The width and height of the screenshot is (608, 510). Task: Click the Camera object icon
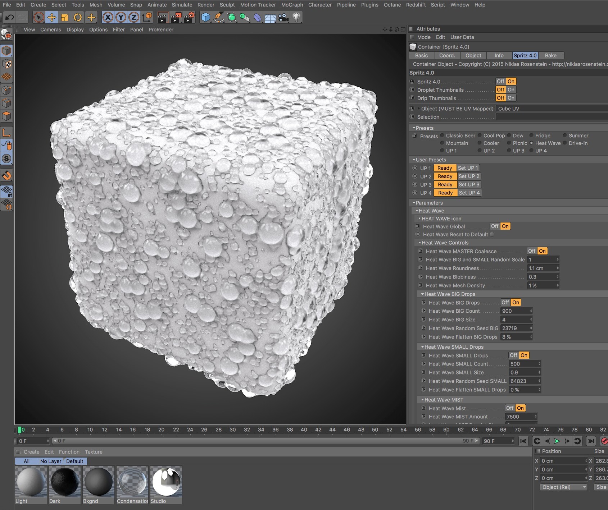(x=283, y=17)
